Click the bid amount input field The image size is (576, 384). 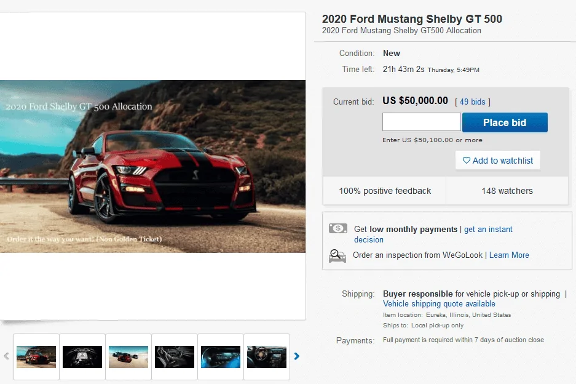pos(421,122)
